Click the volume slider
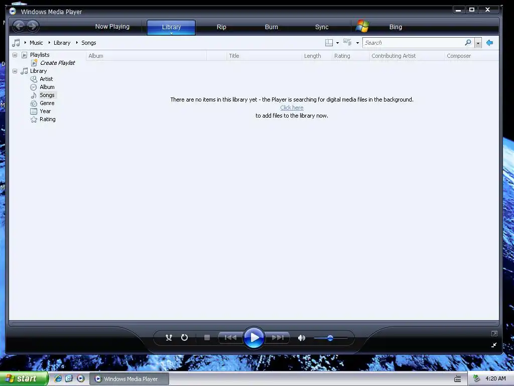 (330, 338)
